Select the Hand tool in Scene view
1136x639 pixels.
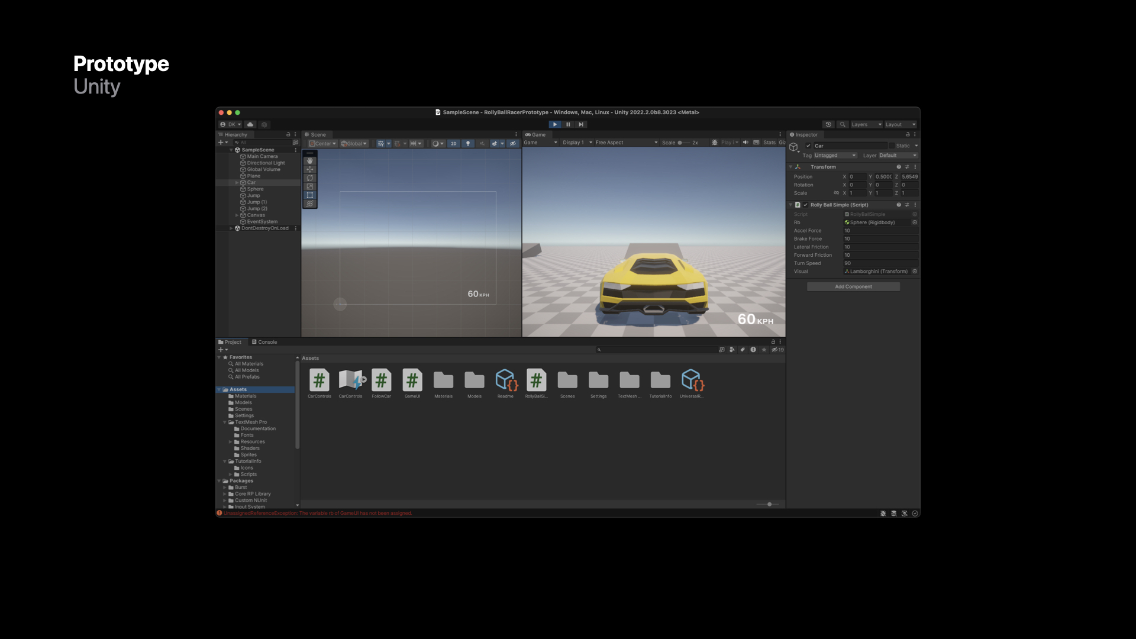(309, 161)
